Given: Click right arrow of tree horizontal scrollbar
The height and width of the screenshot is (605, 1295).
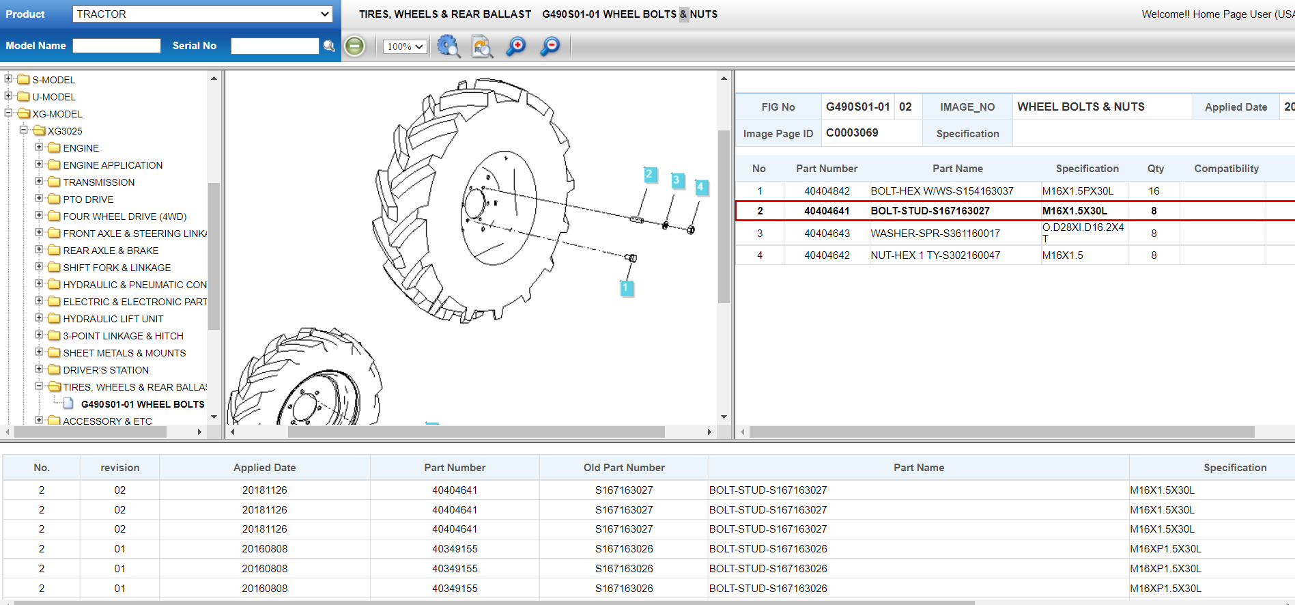Looking at the screenshot, I should pos(199,432).
